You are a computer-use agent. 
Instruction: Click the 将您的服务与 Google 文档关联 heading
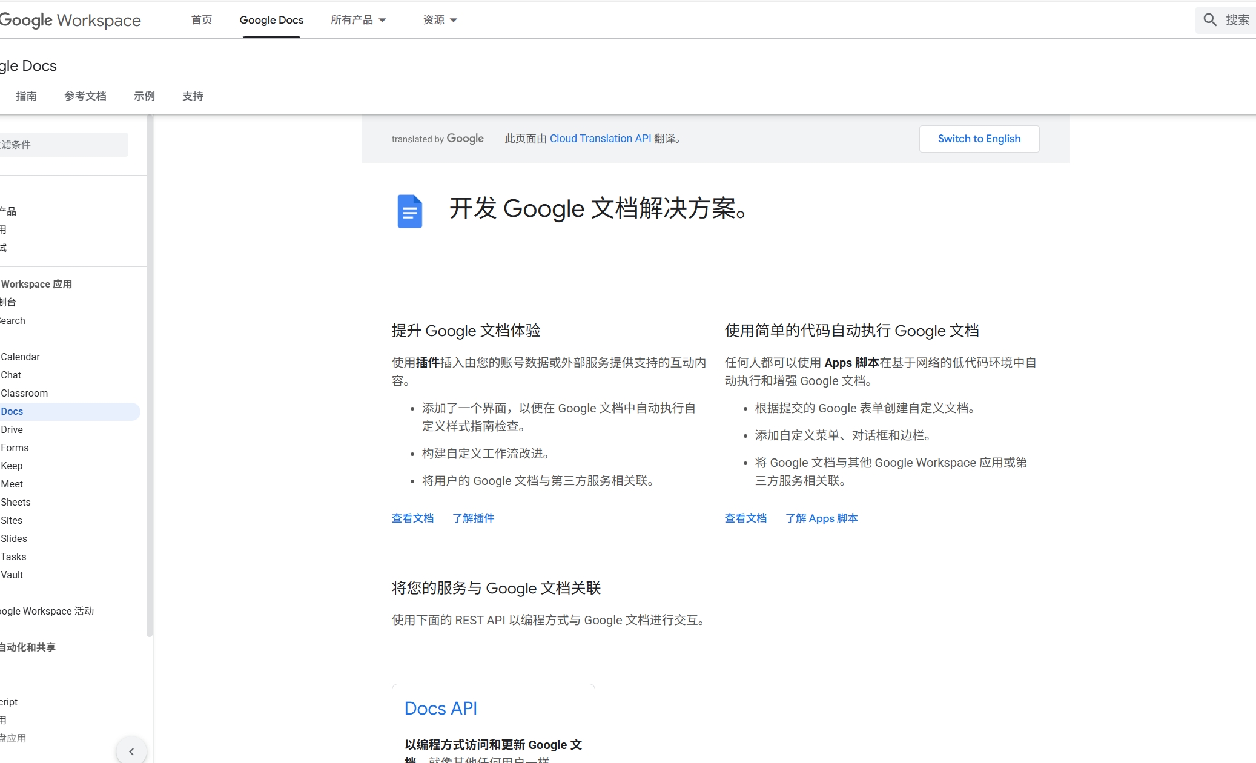pos(496,588)
